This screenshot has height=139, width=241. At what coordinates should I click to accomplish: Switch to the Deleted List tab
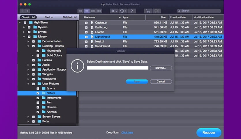click(70, 17)
